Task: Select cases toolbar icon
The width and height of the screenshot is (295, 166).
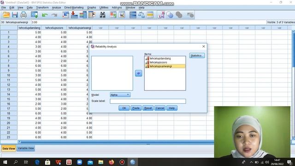Action: [150, 15]
